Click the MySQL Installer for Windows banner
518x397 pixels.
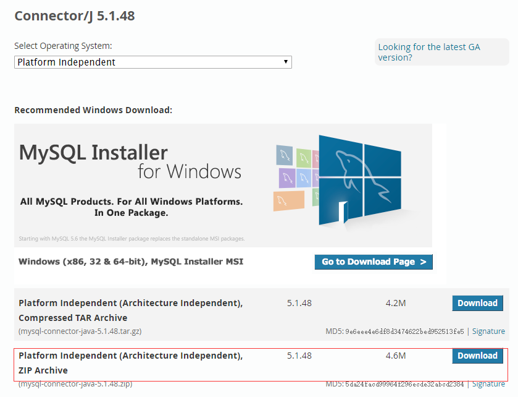click(x=222, y=186)
